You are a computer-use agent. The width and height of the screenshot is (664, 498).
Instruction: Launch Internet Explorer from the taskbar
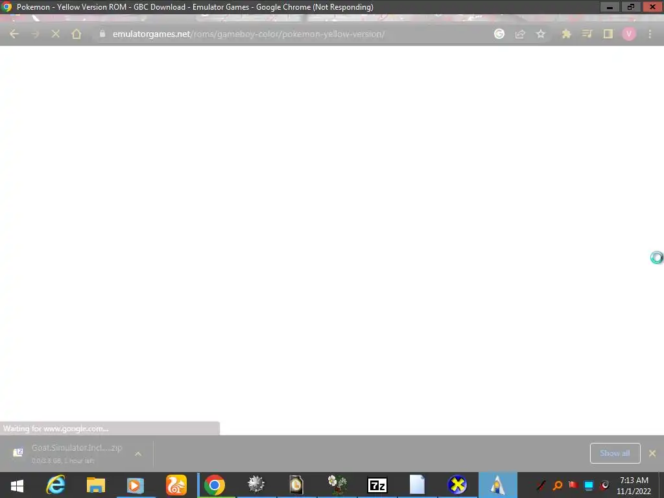(x=56, y=485)
